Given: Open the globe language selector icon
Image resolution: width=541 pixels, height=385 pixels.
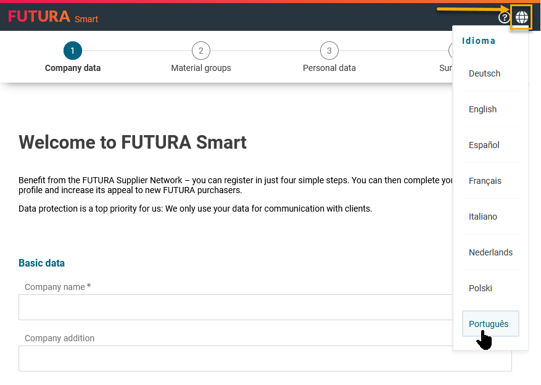Looking at the screenshot, I should (521, 17).
